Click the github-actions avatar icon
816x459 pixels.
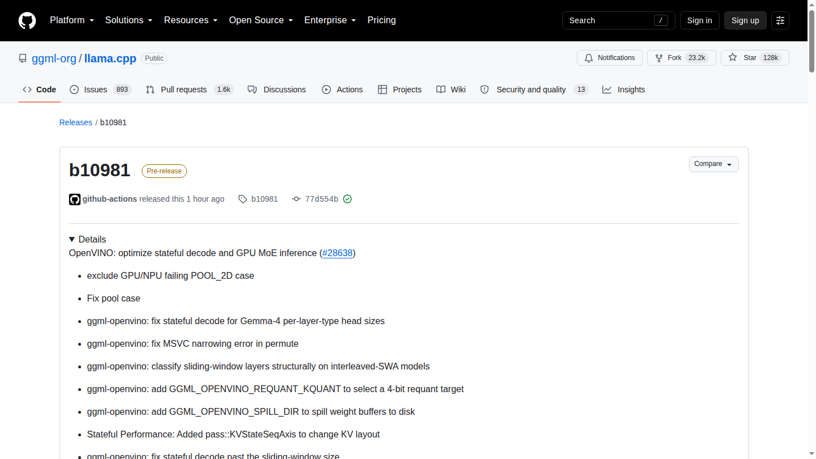click(75, 199)
